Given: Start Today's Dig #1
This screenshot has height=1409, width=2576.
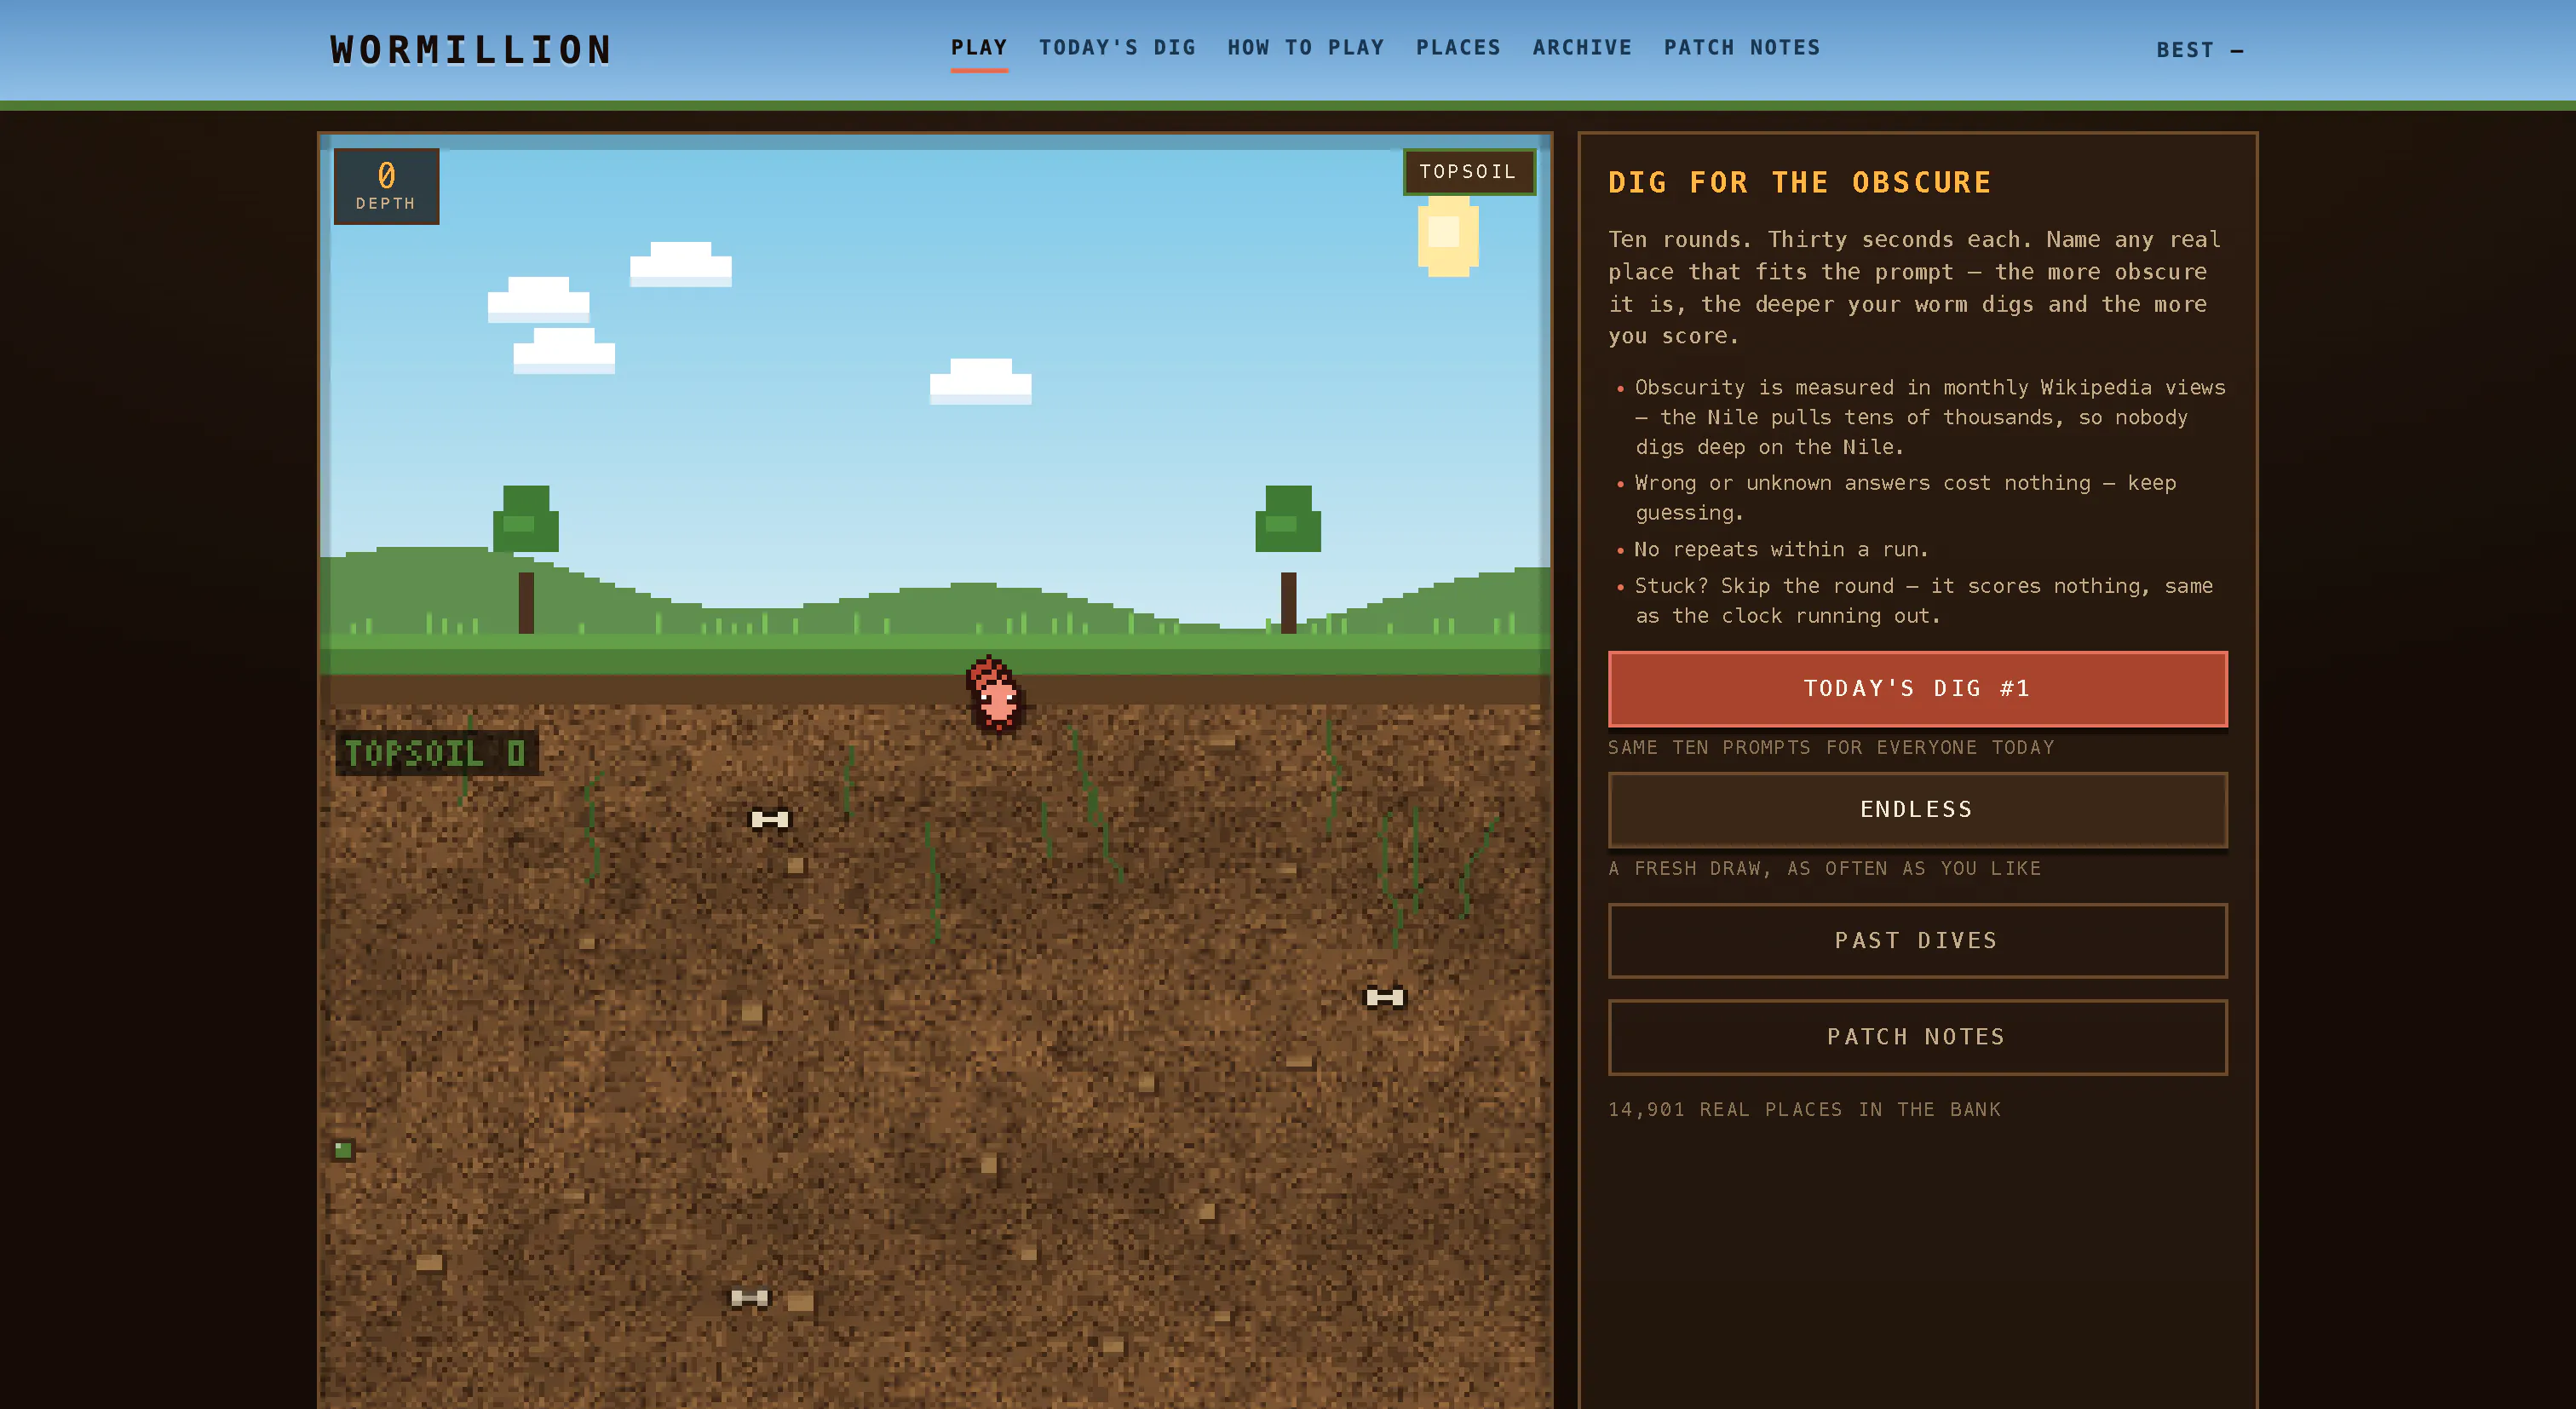Looking at the screenshot, I should point(1917,689).
